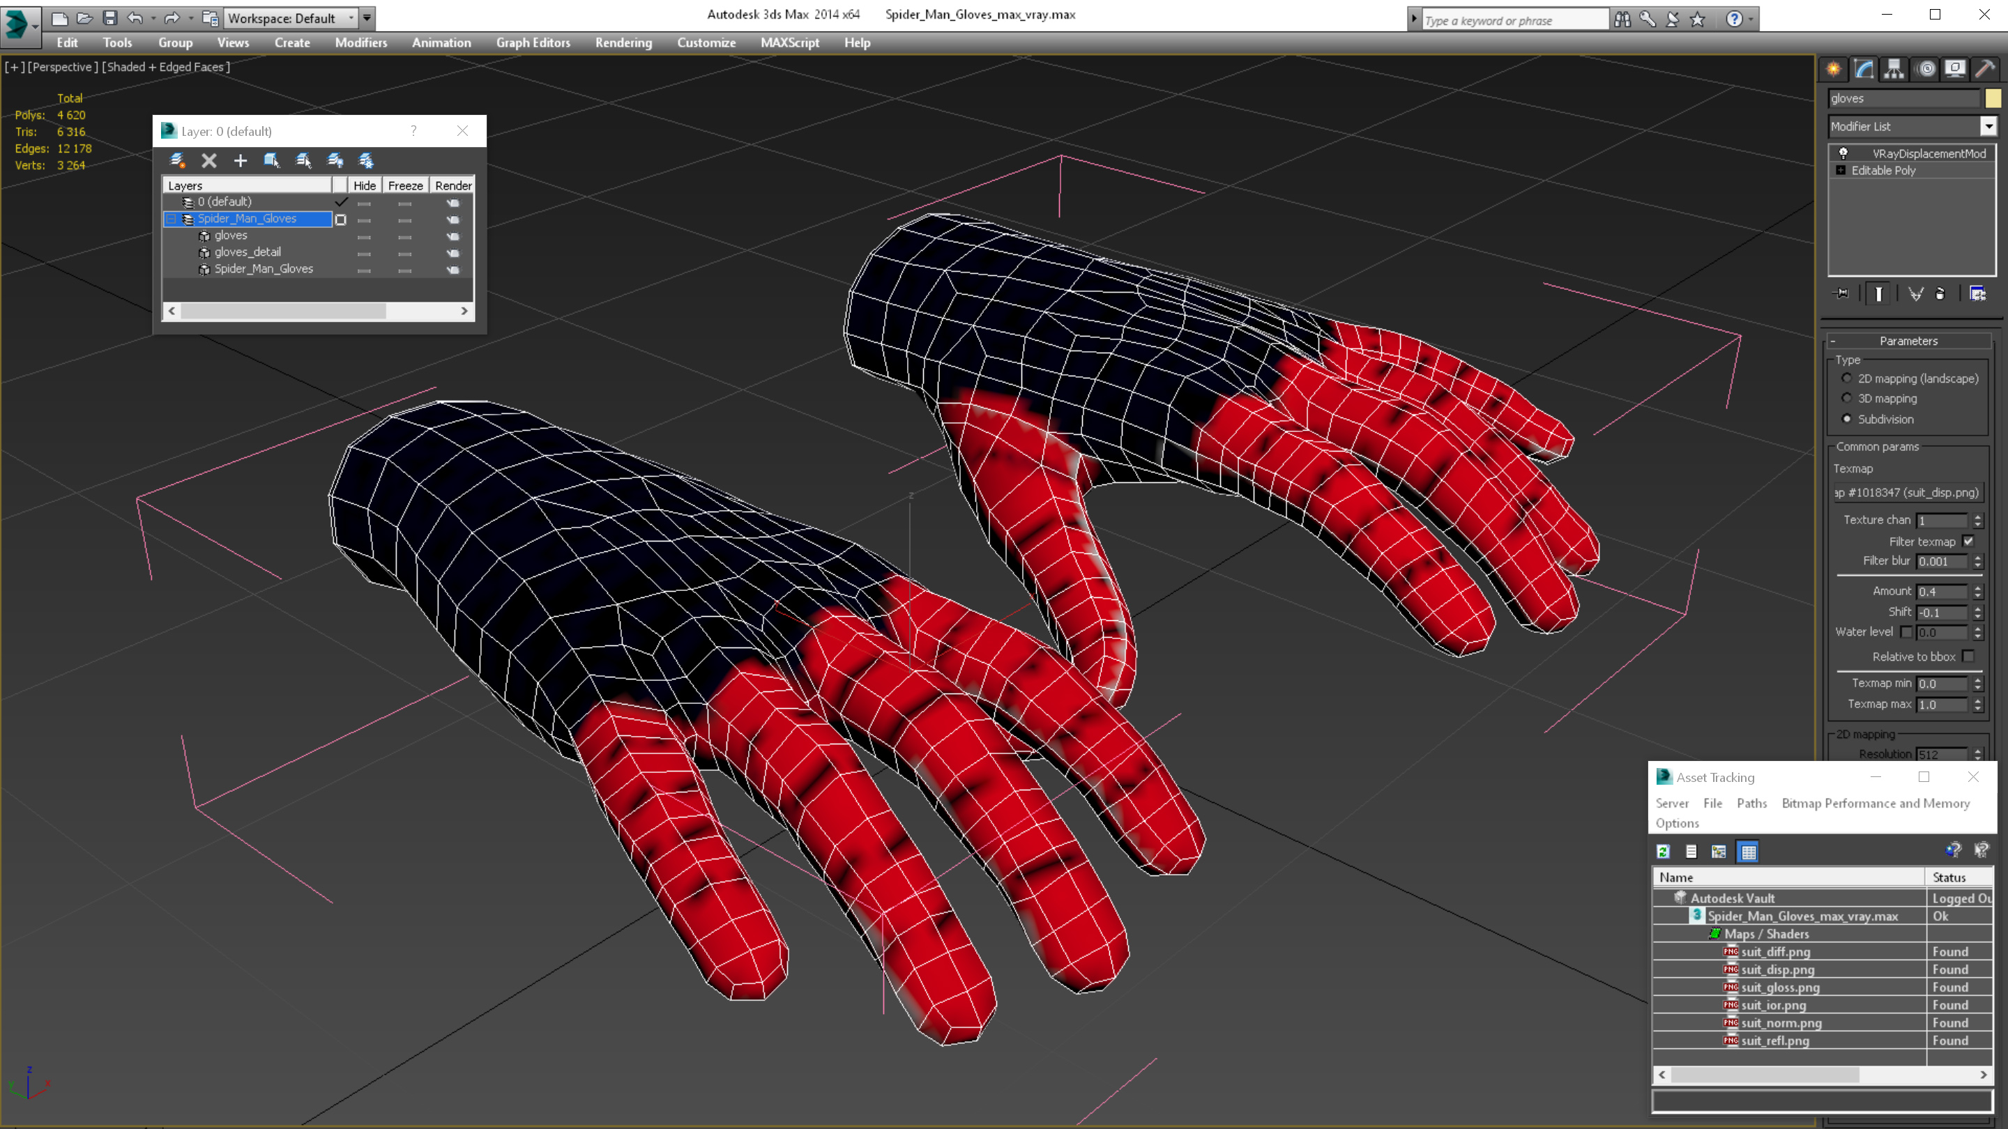The width and height of the screenshot is (2008, 1129).
Task: Collapse the Spider_Man_Gloves layer tree node
Action: pyautogui.click(x=171, y=219)
